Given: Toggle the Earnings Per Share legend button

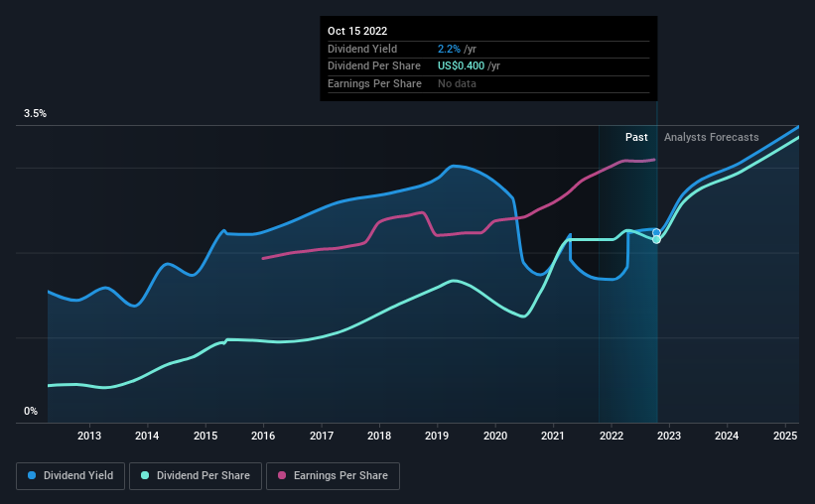Looking at the screenshot, I should click(333, 476).
